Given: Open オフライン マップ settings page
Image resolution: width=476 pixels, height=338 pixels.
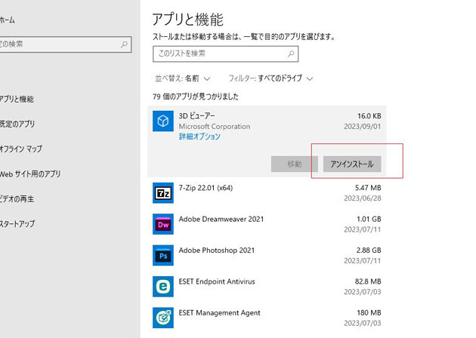Looking at the screenshot, I should 20,149.
